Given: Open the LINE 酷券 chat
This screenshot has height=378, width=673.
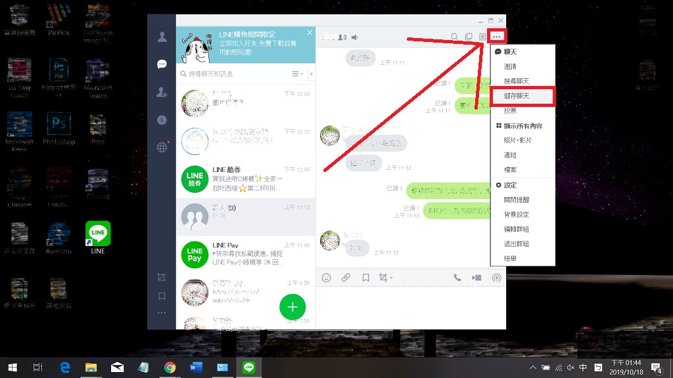Looking at the screenshot, I should pos(246,178).
